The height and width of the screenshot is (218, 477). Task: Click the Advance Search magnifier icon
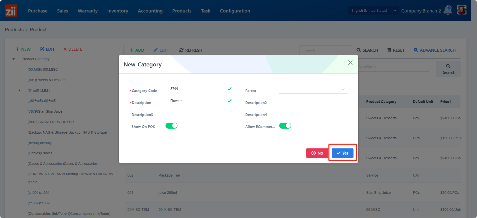[416, 50]
